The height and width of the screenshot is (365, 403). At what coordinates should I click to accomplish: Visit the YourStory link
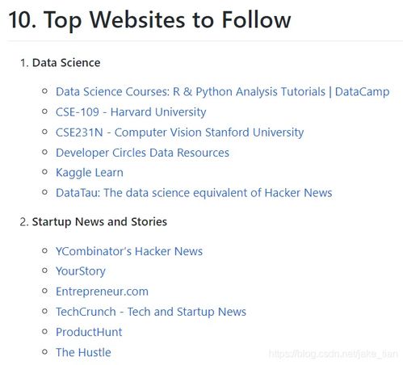[x=81, y=271]
